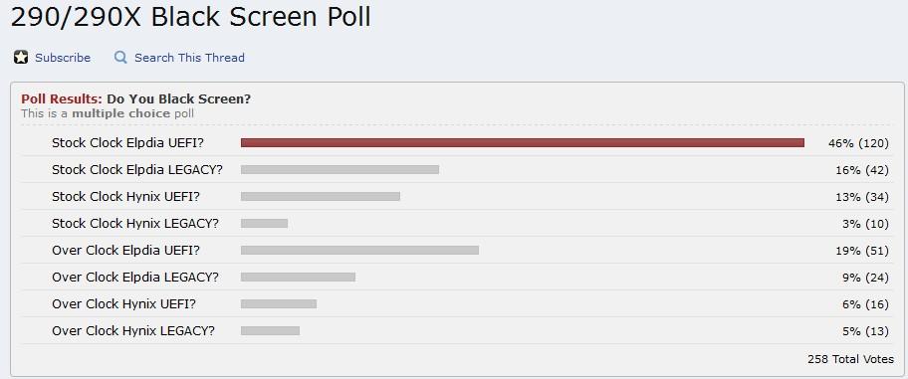Click the multiple choice poll note
908x379 pixels.
tap(108, 113)
